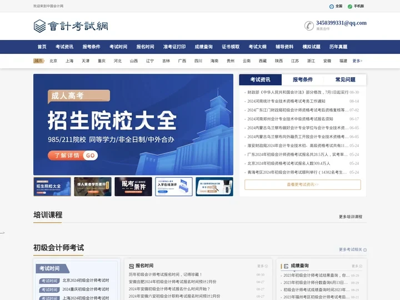This screenshot has width=400, height=300.
Task: Click the email 3450399331@qq.com
Action: click(x=341, y=23)
